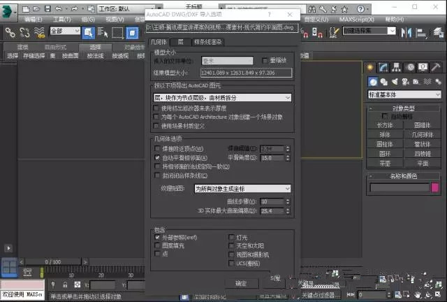The width and height of the screenshot is (447, 302).
Task: Switch to the 层 tab in dialog
Action: point(180,42)
